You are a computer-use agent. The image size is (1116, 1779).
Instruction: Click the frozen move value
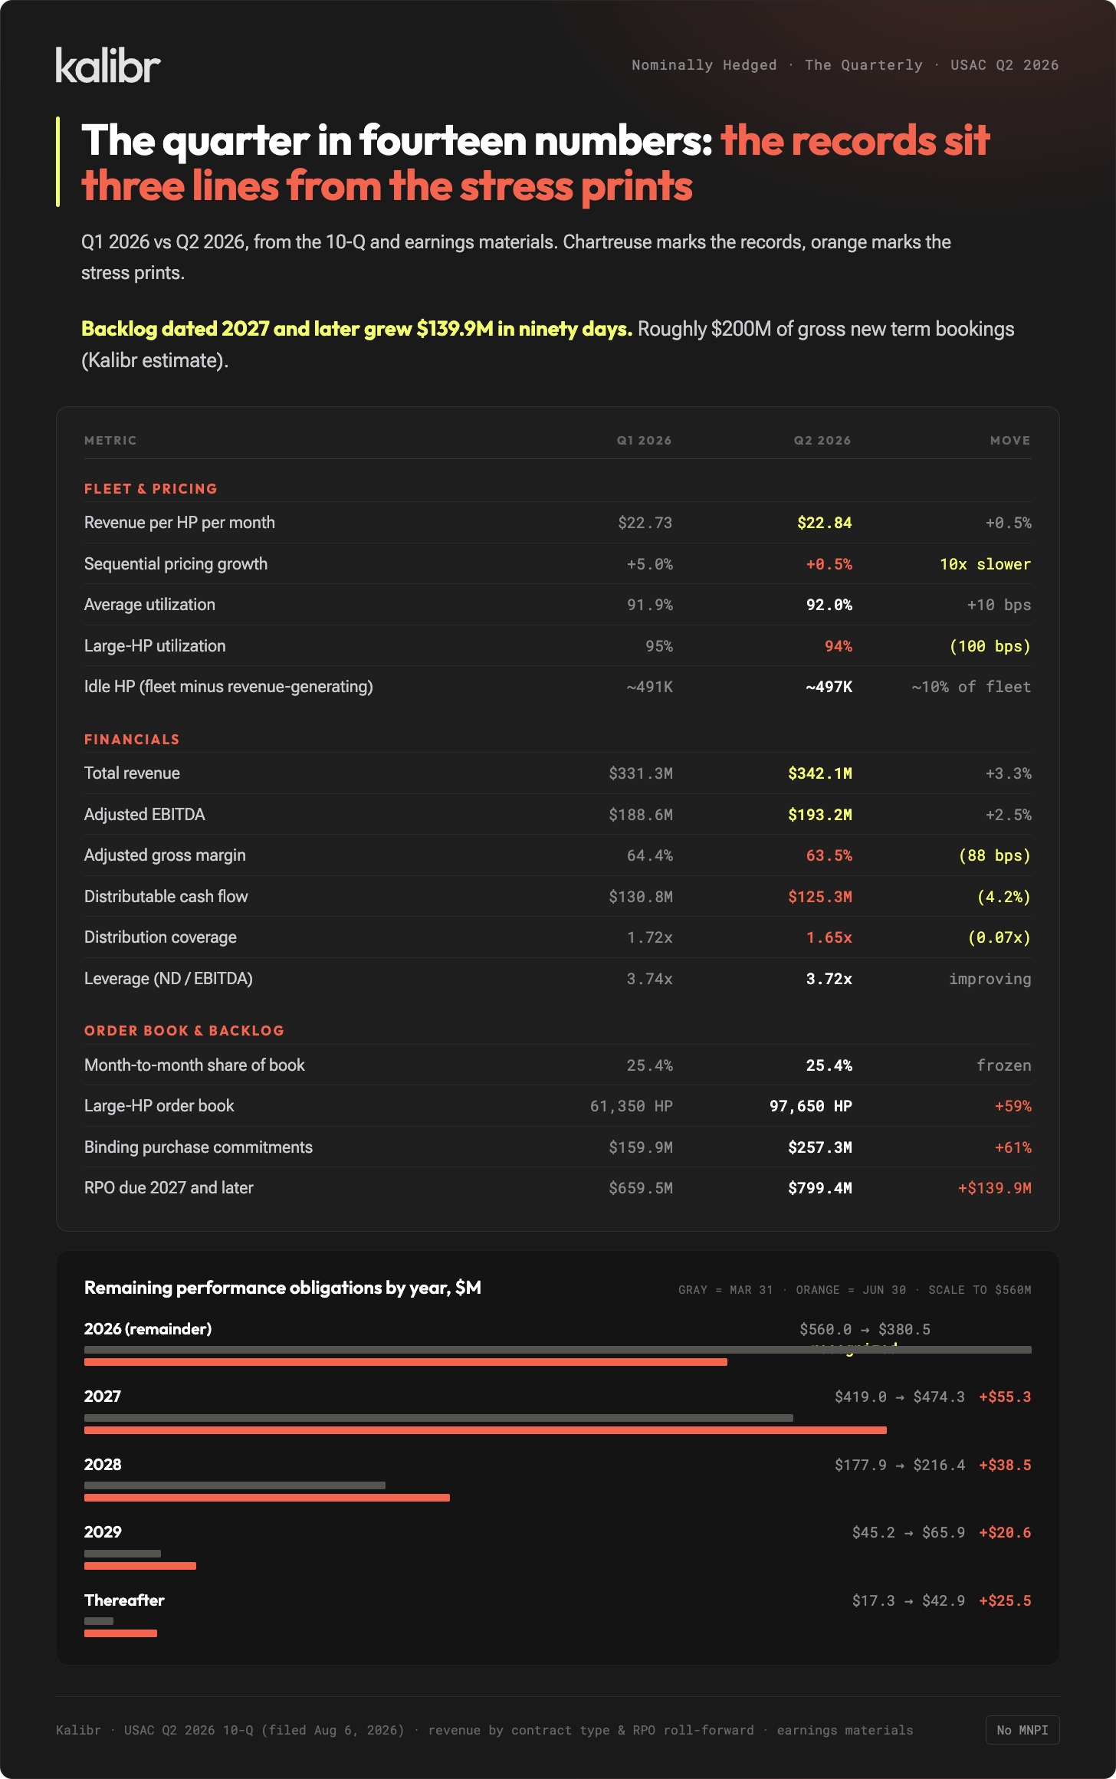(x=1003, y=1065)
